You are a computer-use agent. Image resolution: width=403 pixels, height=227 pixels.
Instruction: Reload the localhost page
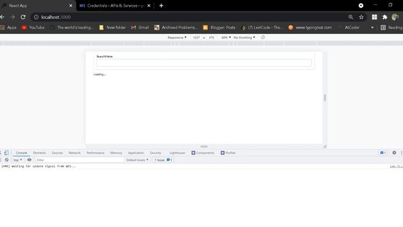click(x=23, y=17)
